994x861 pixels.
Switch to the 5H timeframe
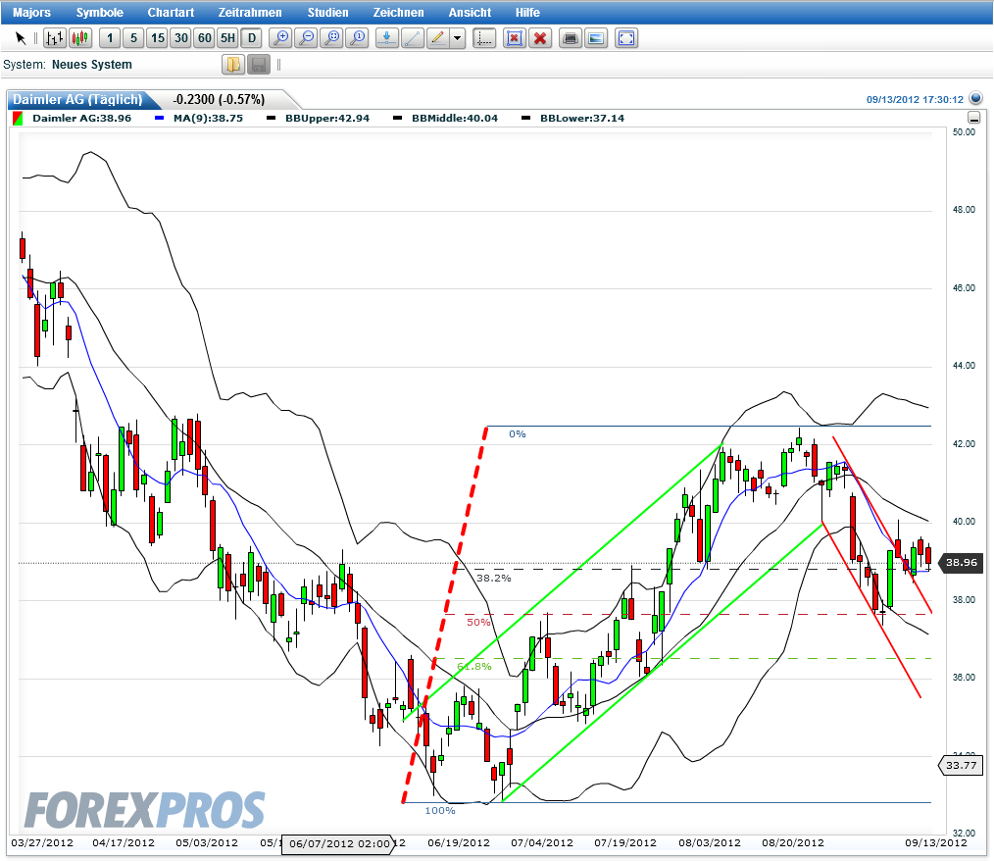[226, 37]
